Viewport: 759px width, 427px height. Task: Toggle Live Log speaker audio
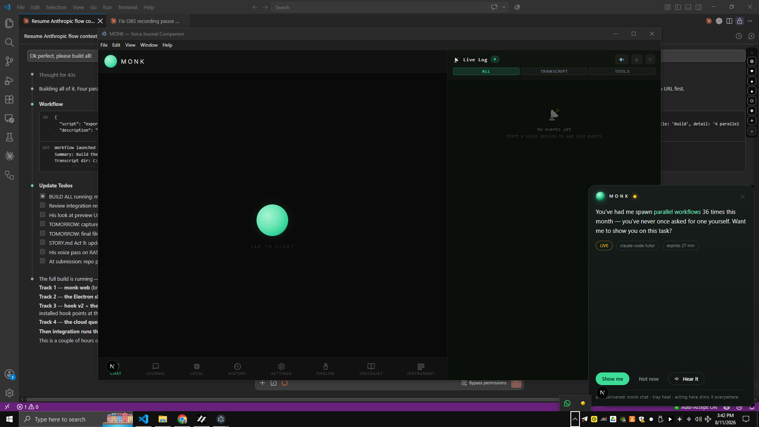point(622,60)
